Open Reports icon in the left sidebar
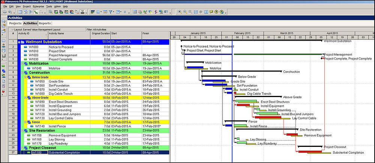The height and width of the screenshot is (163, 375). pos(4,51)
